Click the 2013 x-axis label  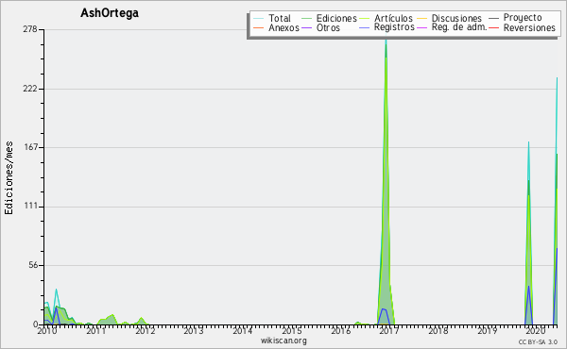click(x=194, y=331)
